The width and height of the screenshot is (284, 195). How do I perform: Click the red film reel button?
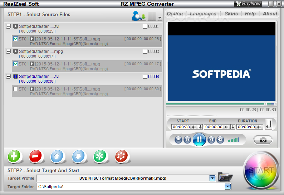121,156
